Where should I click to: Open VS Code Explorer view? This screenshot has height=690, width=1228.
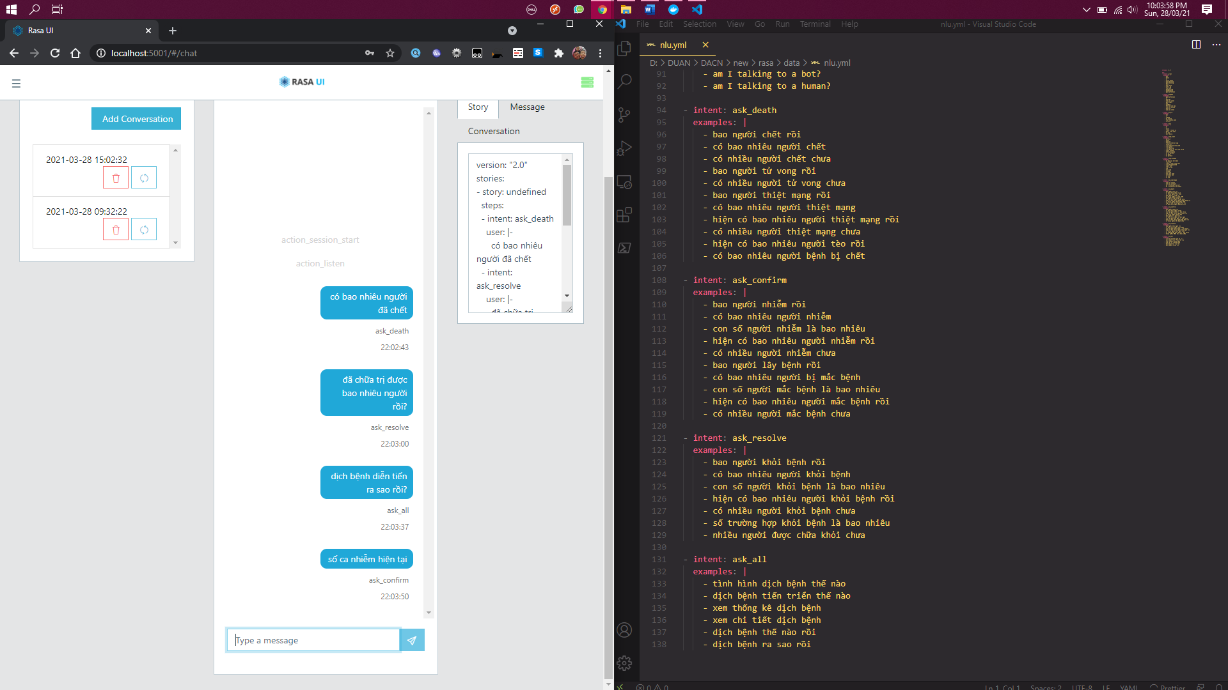[625, 49]
